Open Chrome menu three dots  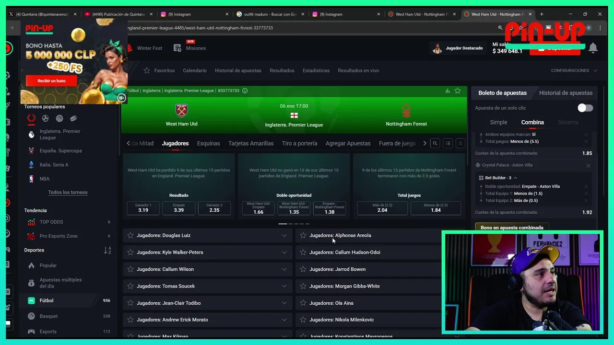600,28
